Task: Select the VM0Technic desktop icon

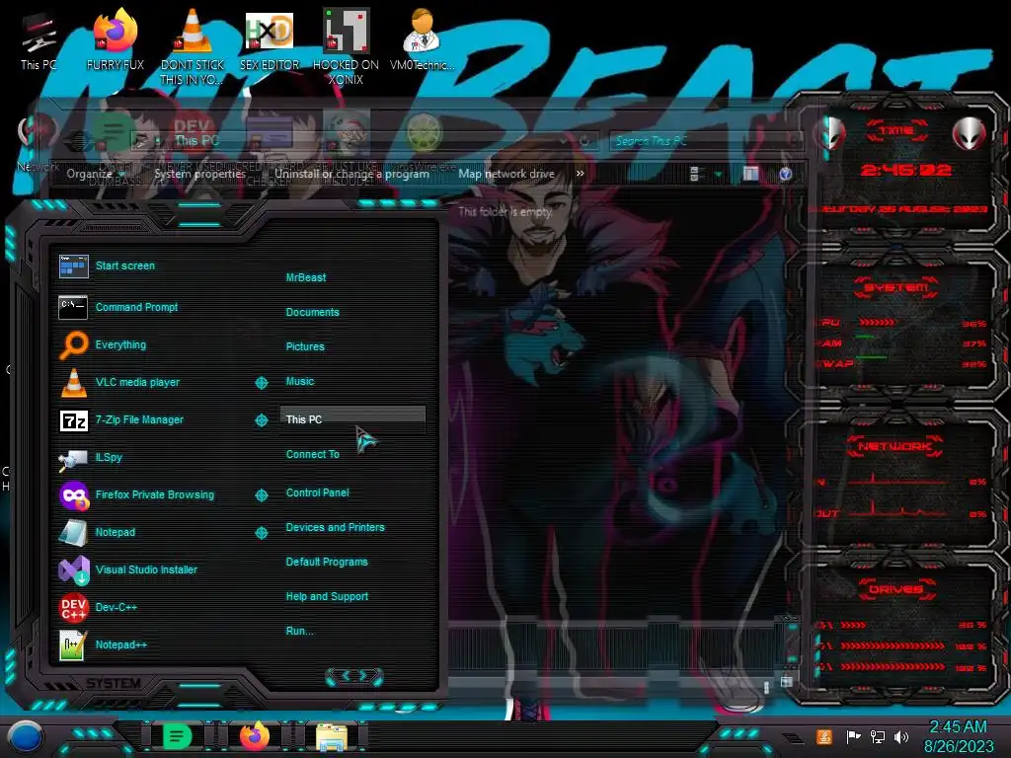Action: pyautogui.click(x=422, y=39)
